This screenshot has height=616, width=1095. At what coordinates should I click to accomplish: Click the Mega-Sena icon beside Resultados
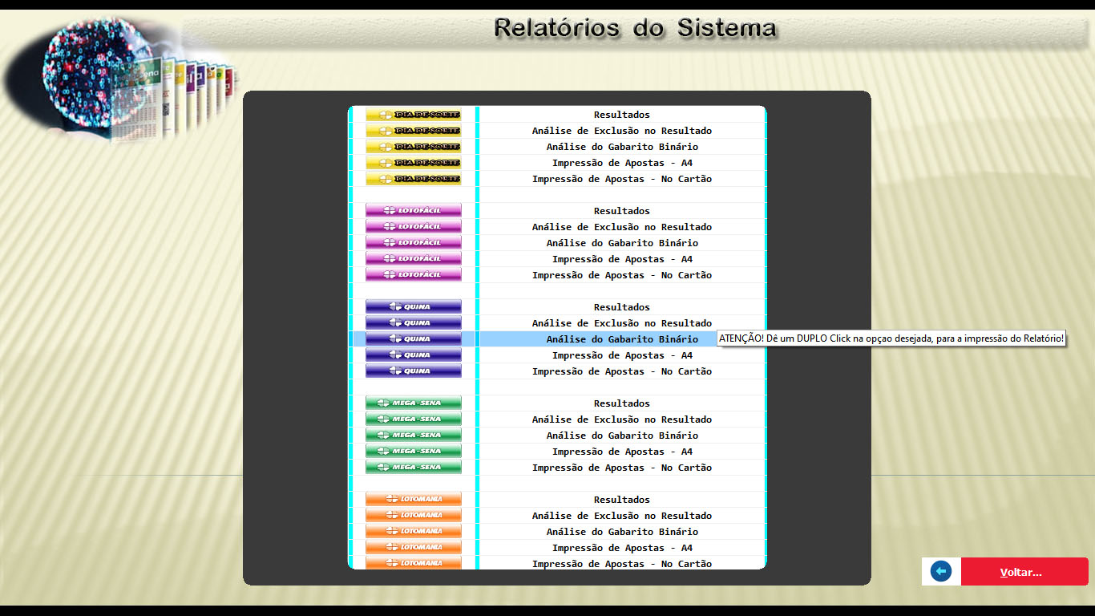tap(414, 403)
